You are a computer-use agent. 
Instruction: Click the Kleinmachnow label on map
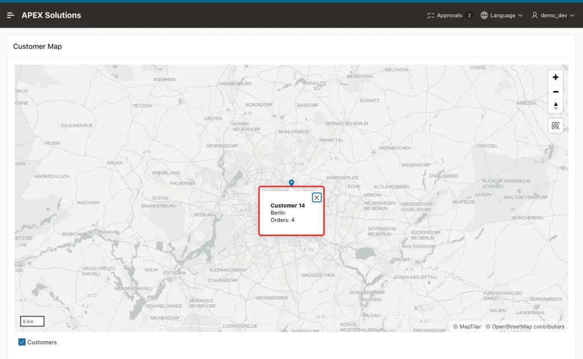pos(228,270)
